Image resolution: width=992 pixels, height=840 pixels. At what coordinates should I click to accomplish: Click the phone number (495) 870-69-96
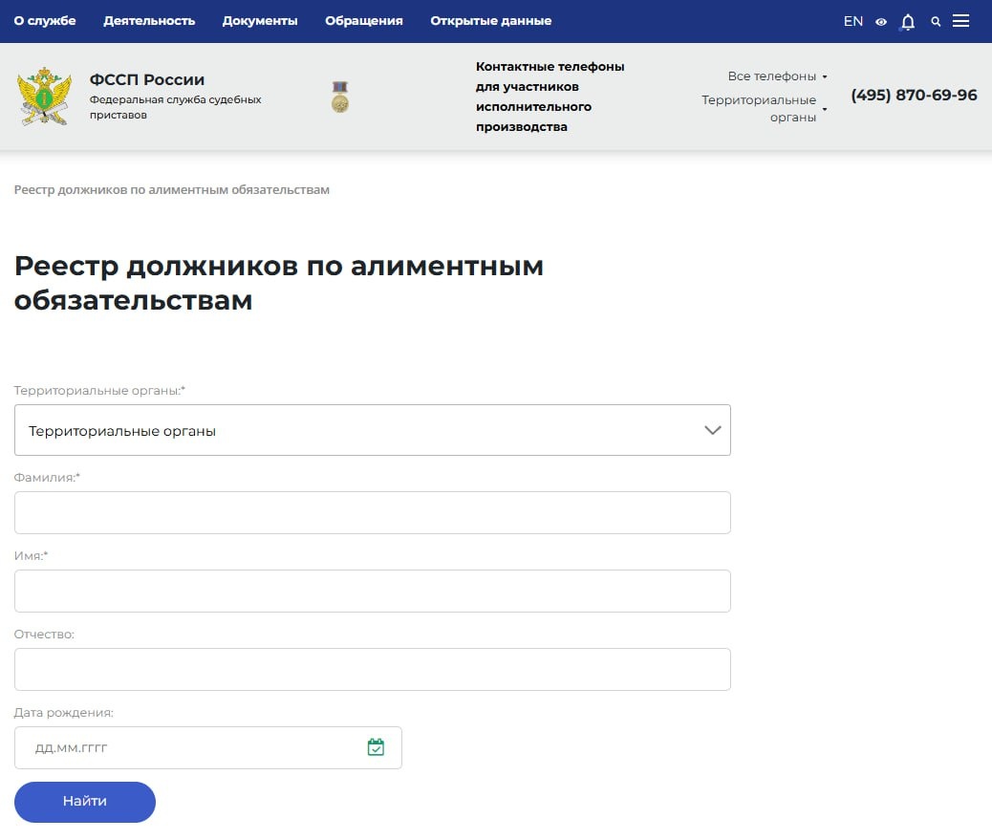tap(915, 95)
